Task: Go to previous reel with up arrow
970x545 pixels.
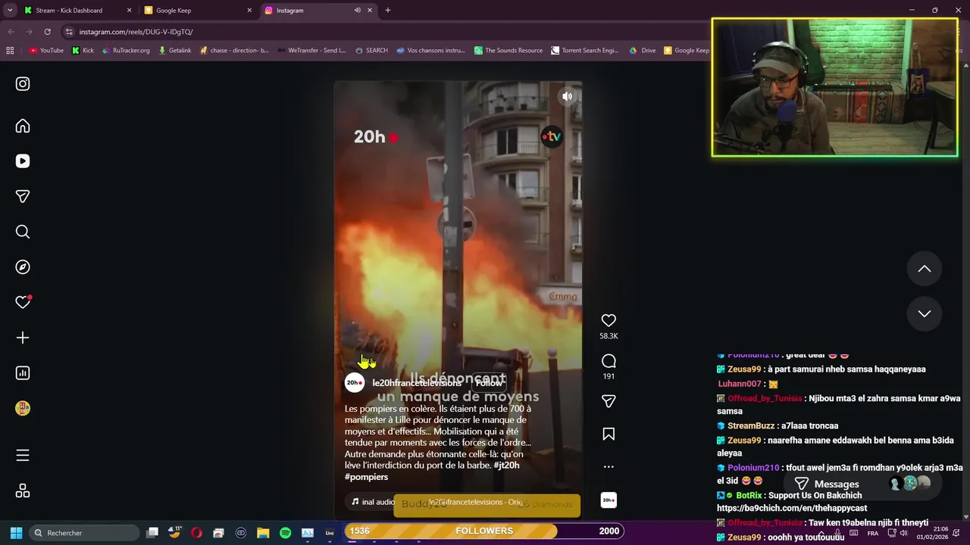Action: pyautogui.click(x=925, y=269)
